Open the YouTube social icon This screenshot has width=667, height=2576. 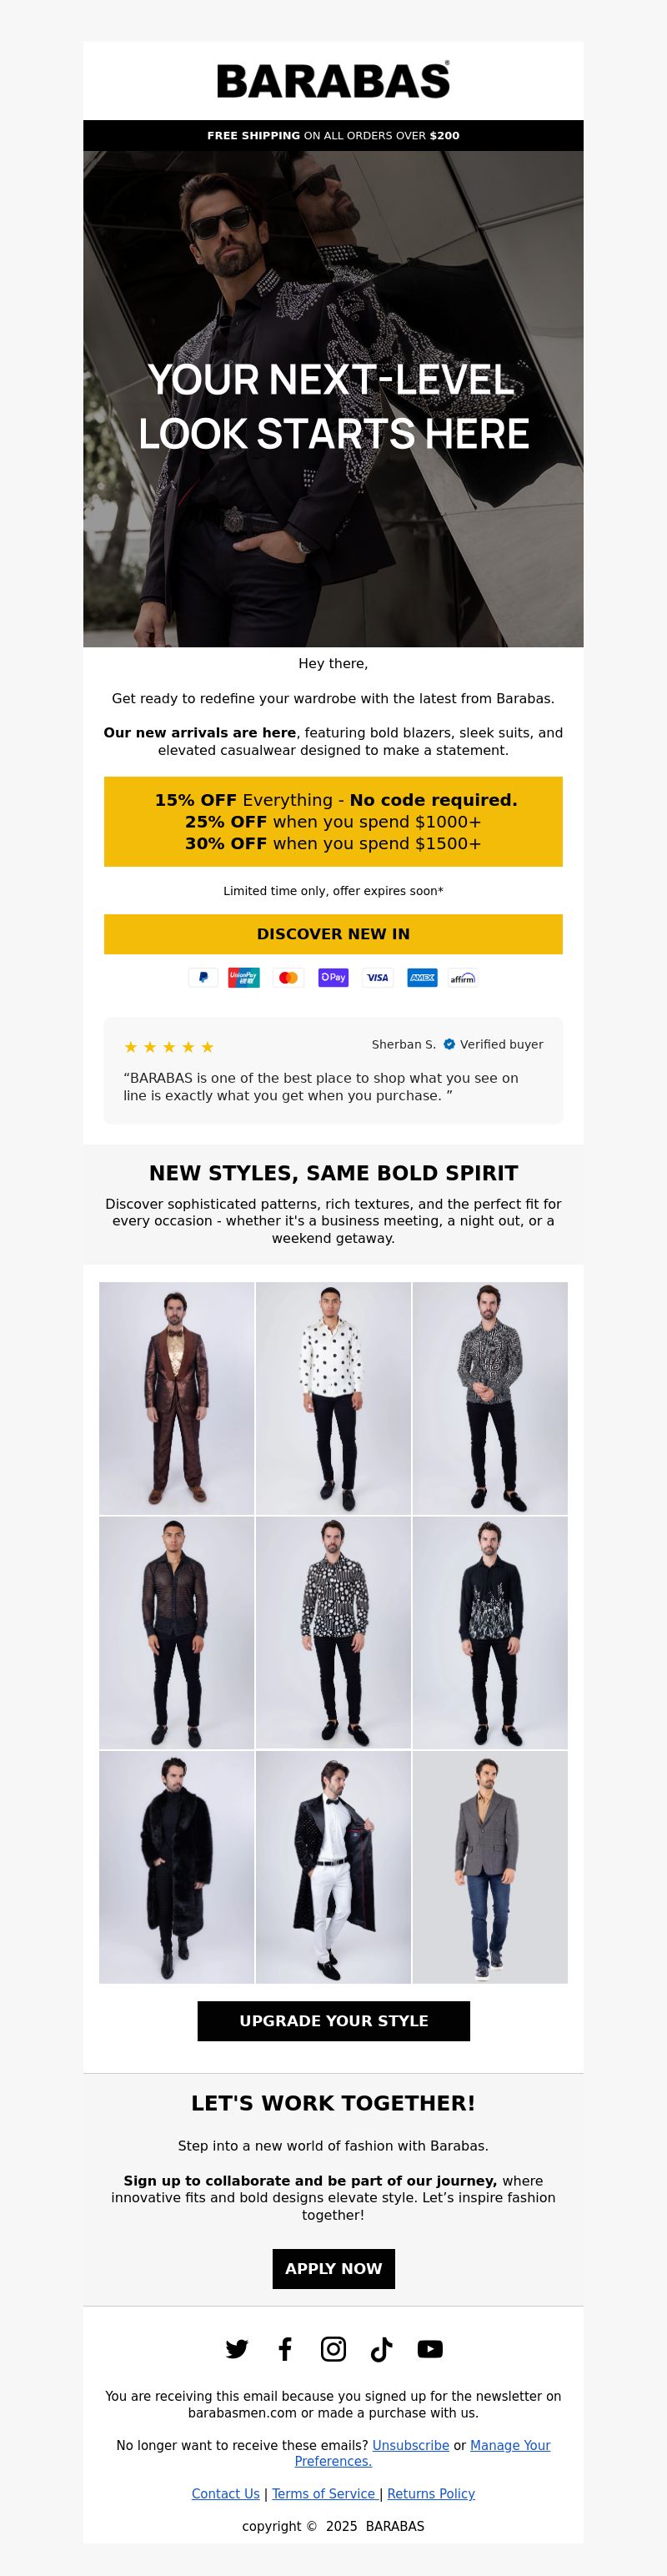click(430, 2349)
